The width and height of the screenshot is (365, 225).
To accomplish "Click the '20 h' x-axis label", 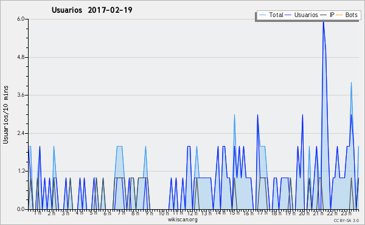I will point(304,213).
